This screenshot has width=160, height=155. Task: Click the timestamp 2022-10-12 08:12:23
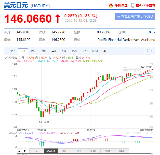pyautogui.click(x=81, y=21)
